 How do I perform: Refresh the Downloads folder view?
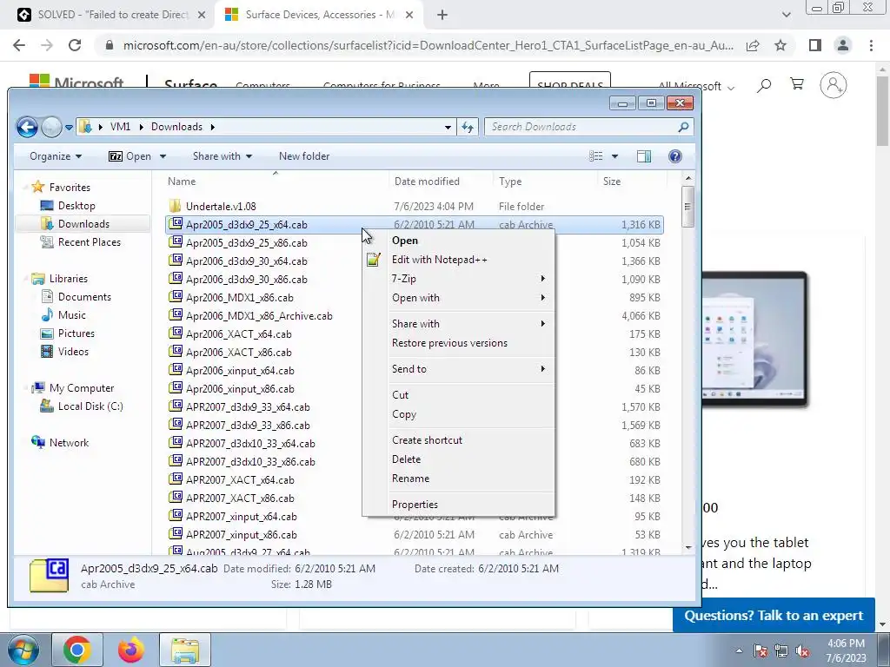coord(467,127)
